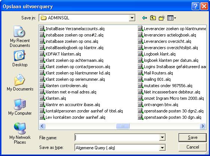Click the file icon of Leveranciers overzicht.alq
Viewport: 210px width, 156px height.
point(140,41)
